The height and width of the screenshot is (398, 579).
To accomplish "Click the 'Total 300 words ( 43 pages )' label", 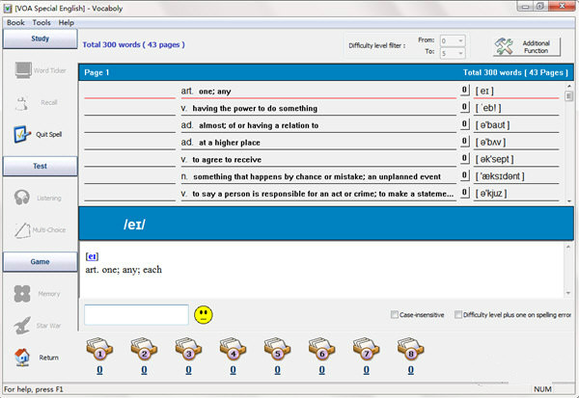I will coord(134,44).
